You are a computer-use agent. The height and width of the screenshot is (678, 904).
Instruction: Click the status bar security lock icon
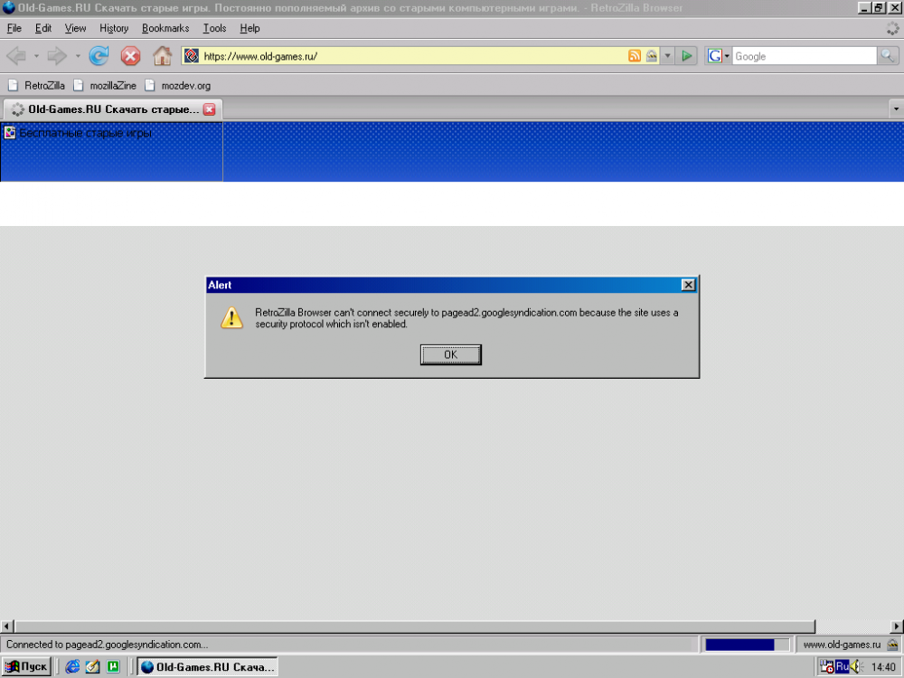[893, 644]
